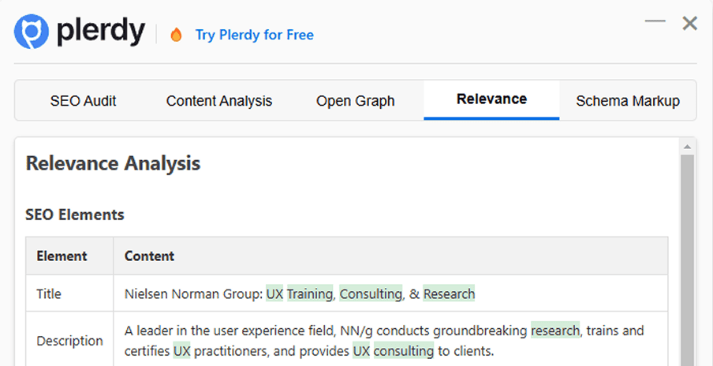
Task: Click the Content column header
Action: [149, 256]
